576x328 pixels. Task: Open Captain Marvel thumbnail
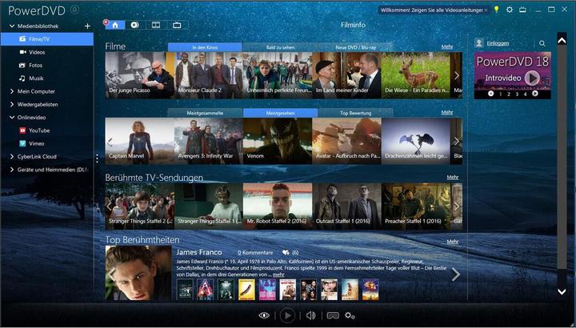coord(139,141)
